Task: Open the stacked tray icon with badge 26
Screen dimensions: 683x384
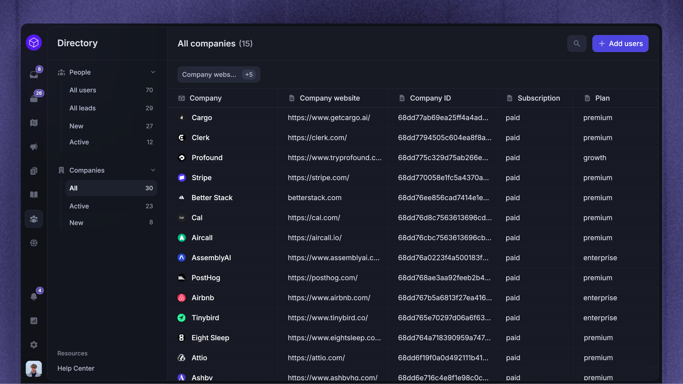Action: click(x=34, y=98)
